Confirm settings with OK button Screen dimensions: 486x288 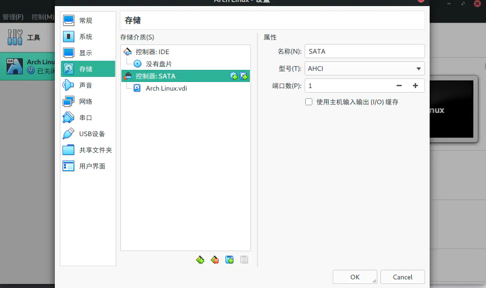(355, 277)
